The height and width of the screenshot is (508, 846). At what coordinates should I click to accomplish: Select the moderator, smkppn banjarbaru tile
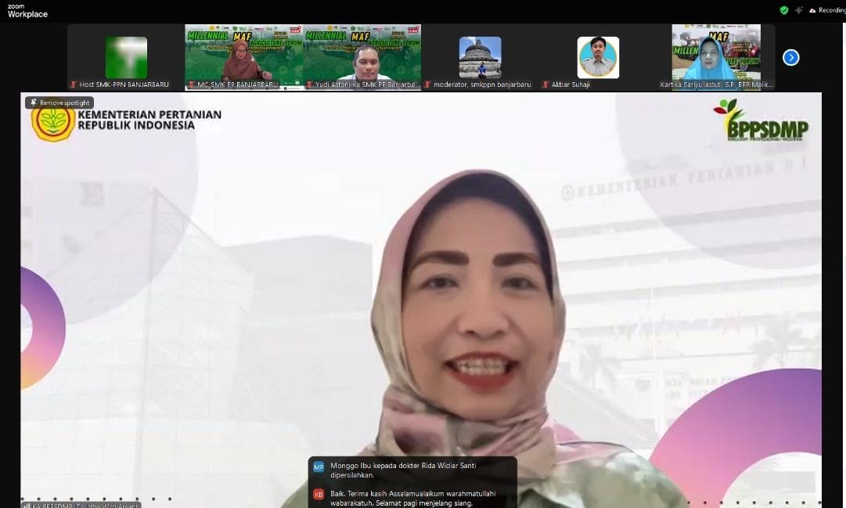481,57
